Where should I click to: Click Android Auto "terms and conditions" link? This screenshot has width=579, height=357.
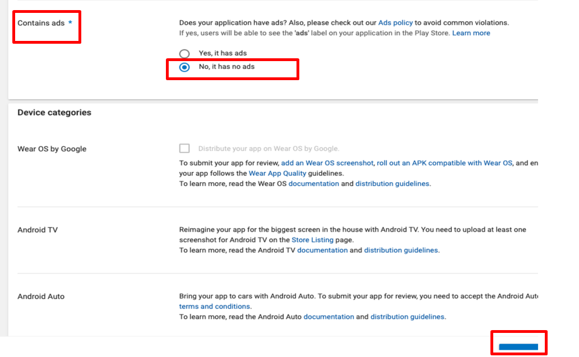coord(215,307)
